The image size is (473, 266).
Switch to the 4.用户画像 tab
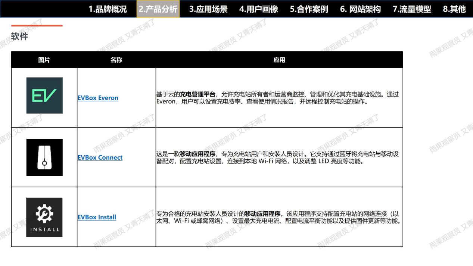click(259, 9)
